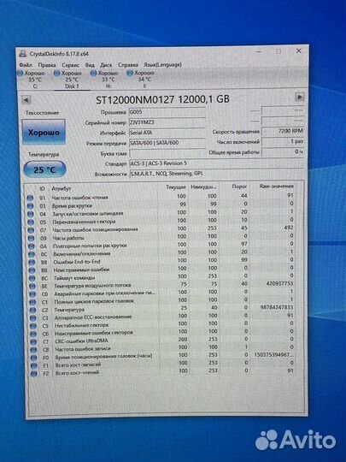Click status icon of attribute 05
346x462 pixels.
(x=31, y=222)
